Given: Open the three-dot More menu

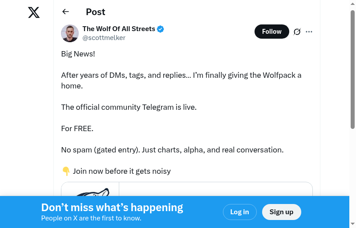Looking at the screenshot, I should [x=309, y=32].
